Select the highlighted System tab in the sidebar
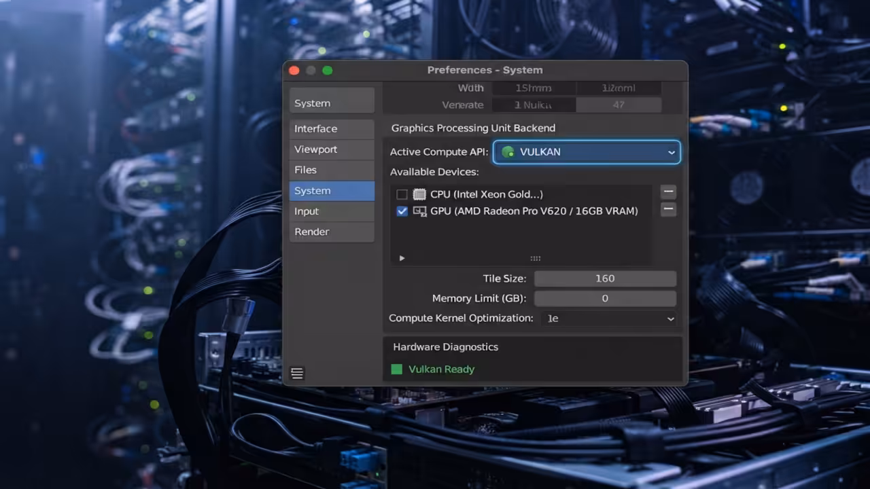The height and width of the screenshot is (489, 870). [332, 191]
